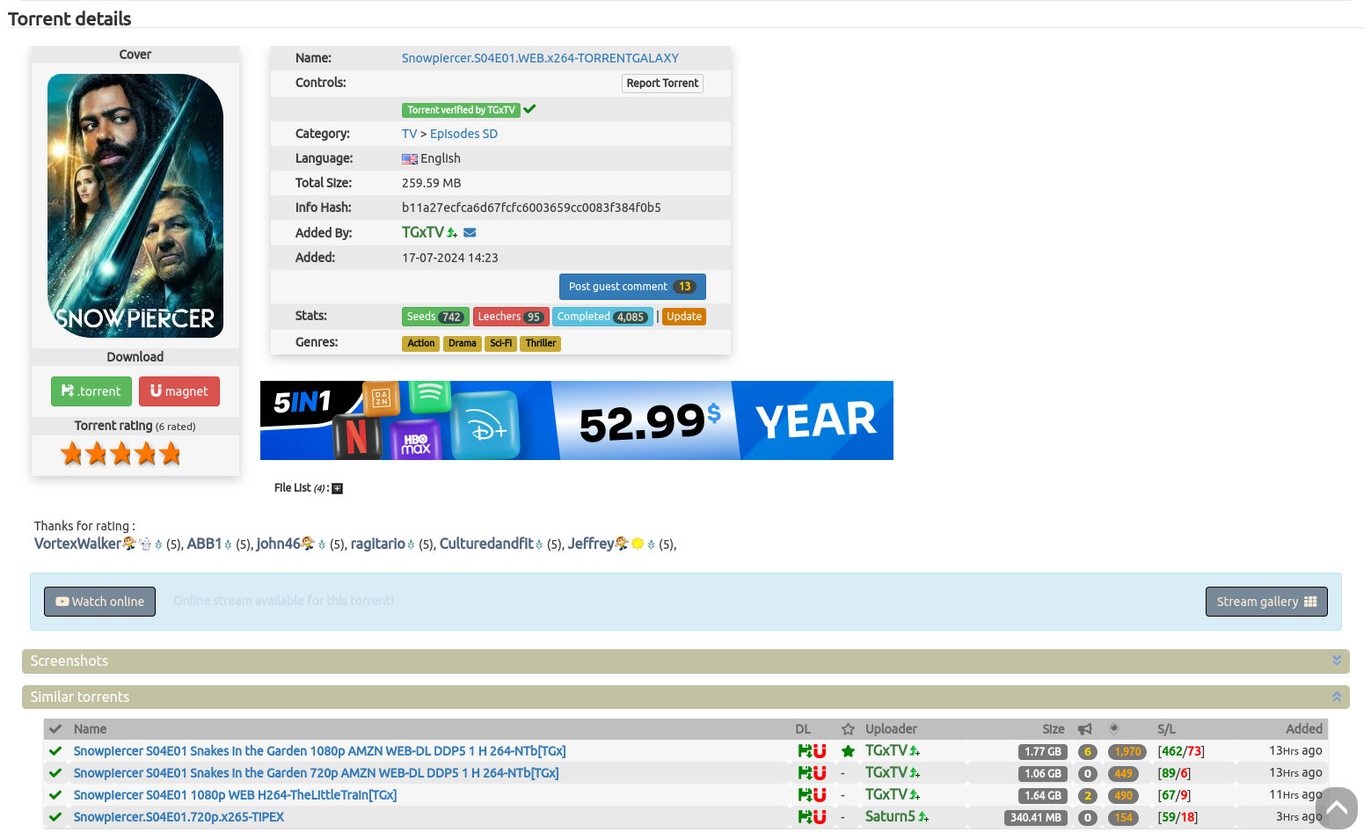Image resolution: width=1371 pixels, height=840 pixels.
Task: Open Culturedandfit's user profile
Action: [x=486, y=544]
